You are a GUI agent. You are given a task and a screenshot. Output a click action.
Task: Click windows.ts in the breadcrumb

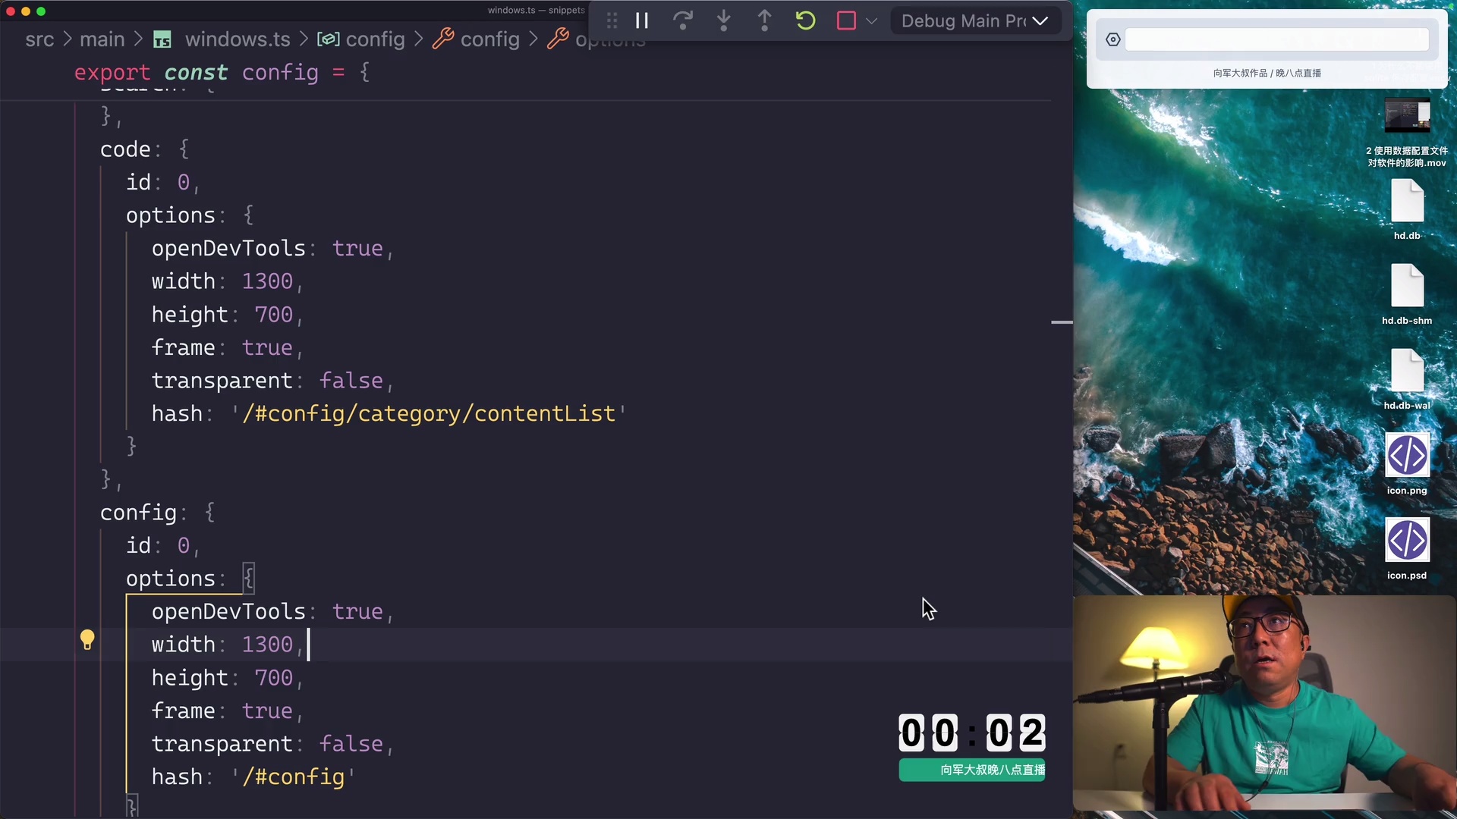click(x=237, y=39)
